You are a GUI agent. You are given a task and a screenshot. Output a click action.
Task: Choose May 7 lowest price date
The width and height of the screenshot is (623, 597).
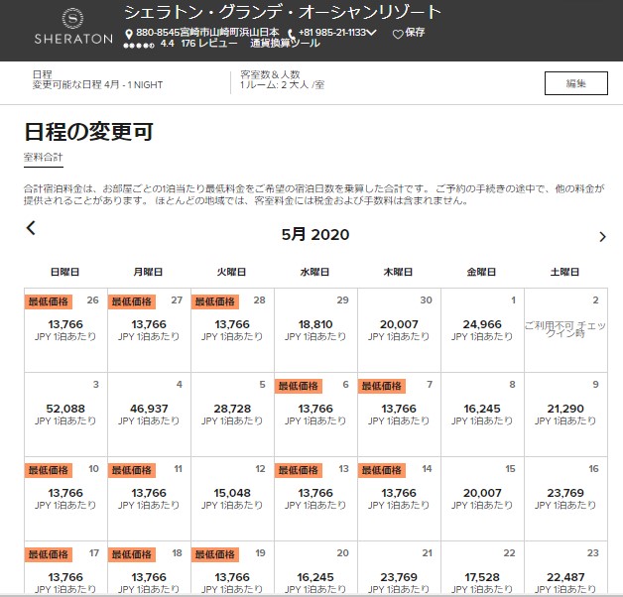click(x=399, y=415)
